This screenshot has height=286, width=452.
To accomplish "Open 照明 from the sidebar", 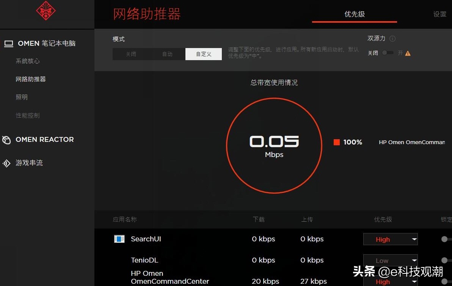I will (22, 97).
